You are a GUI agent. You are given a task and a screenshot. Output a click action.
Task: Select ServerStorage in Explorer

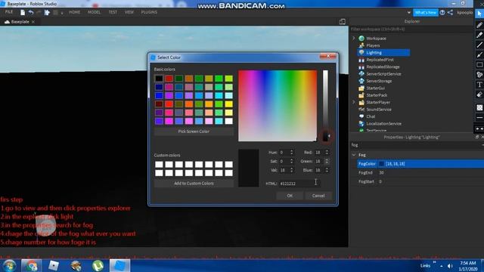(x=379, y=81)
